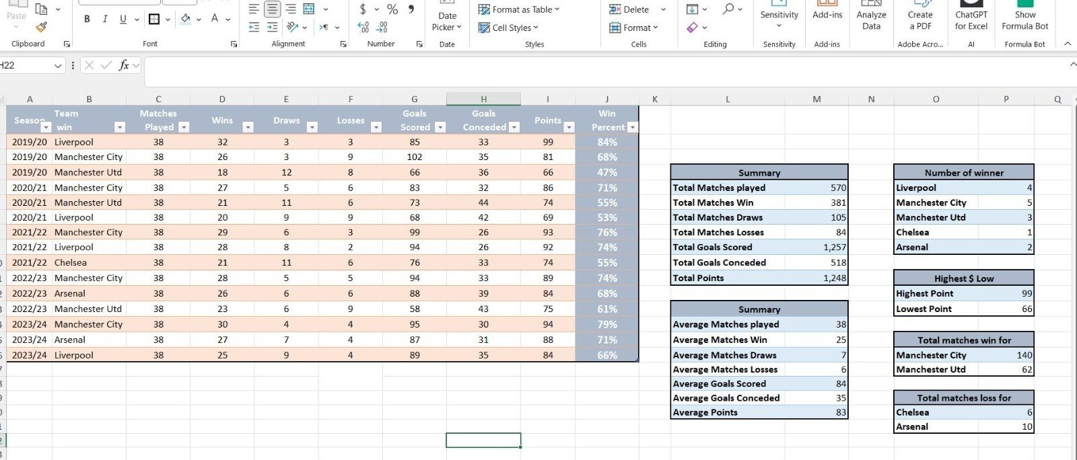The width and height of the screenshot is (1077, 460).
Task: Click the Increase Indent icon
Action: [272, 28]
